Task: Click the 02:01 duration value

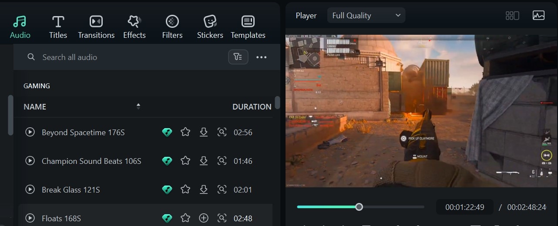Action: [243, 189]
